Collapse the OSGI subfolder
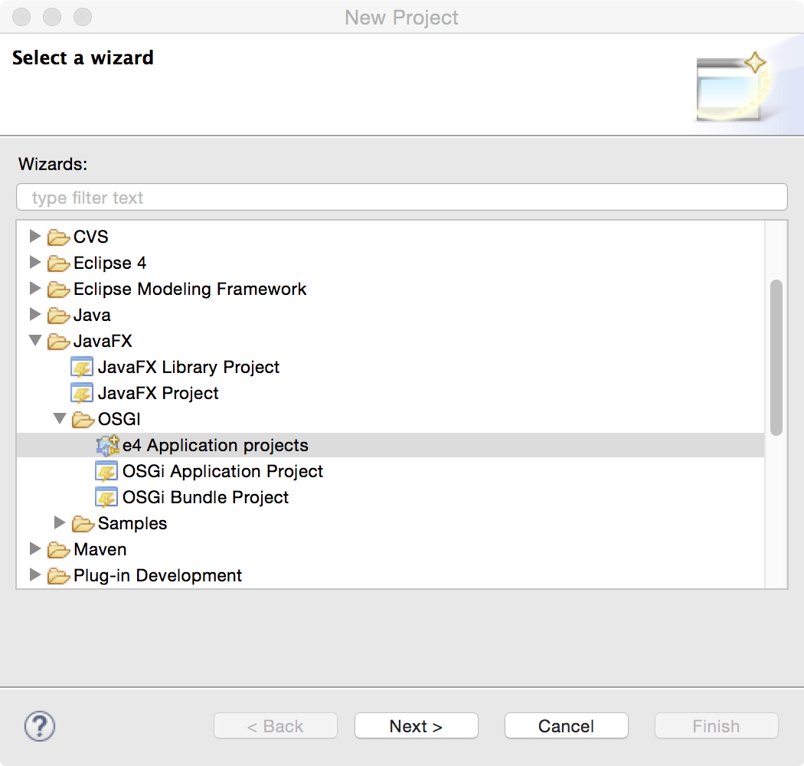Image resolution: width=804 pixels, height=766 pixels. [x=59, y=419]
